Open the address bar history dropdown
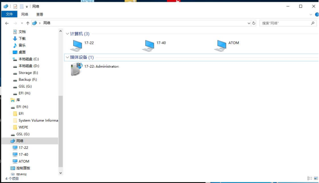 248,23
